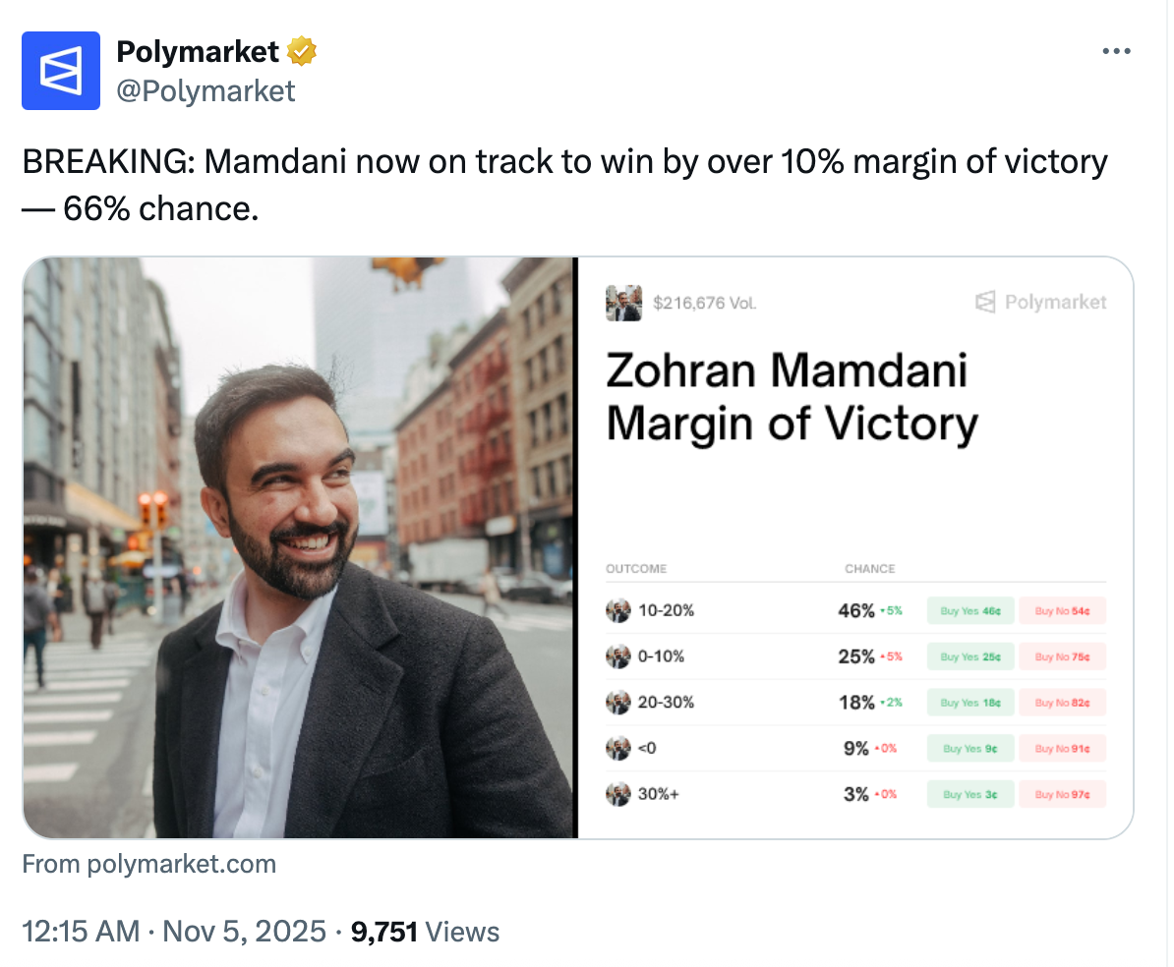Click the 30%+ outcome row icon
1174x967 pixels.
pyautogui.click(x=617, y=794)
